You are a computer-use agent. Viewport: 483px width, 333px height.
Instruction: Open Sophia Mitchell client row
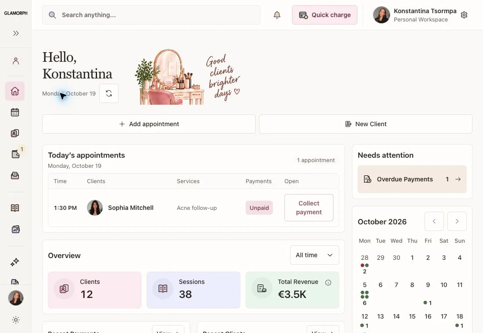click(x=194, y=208)
